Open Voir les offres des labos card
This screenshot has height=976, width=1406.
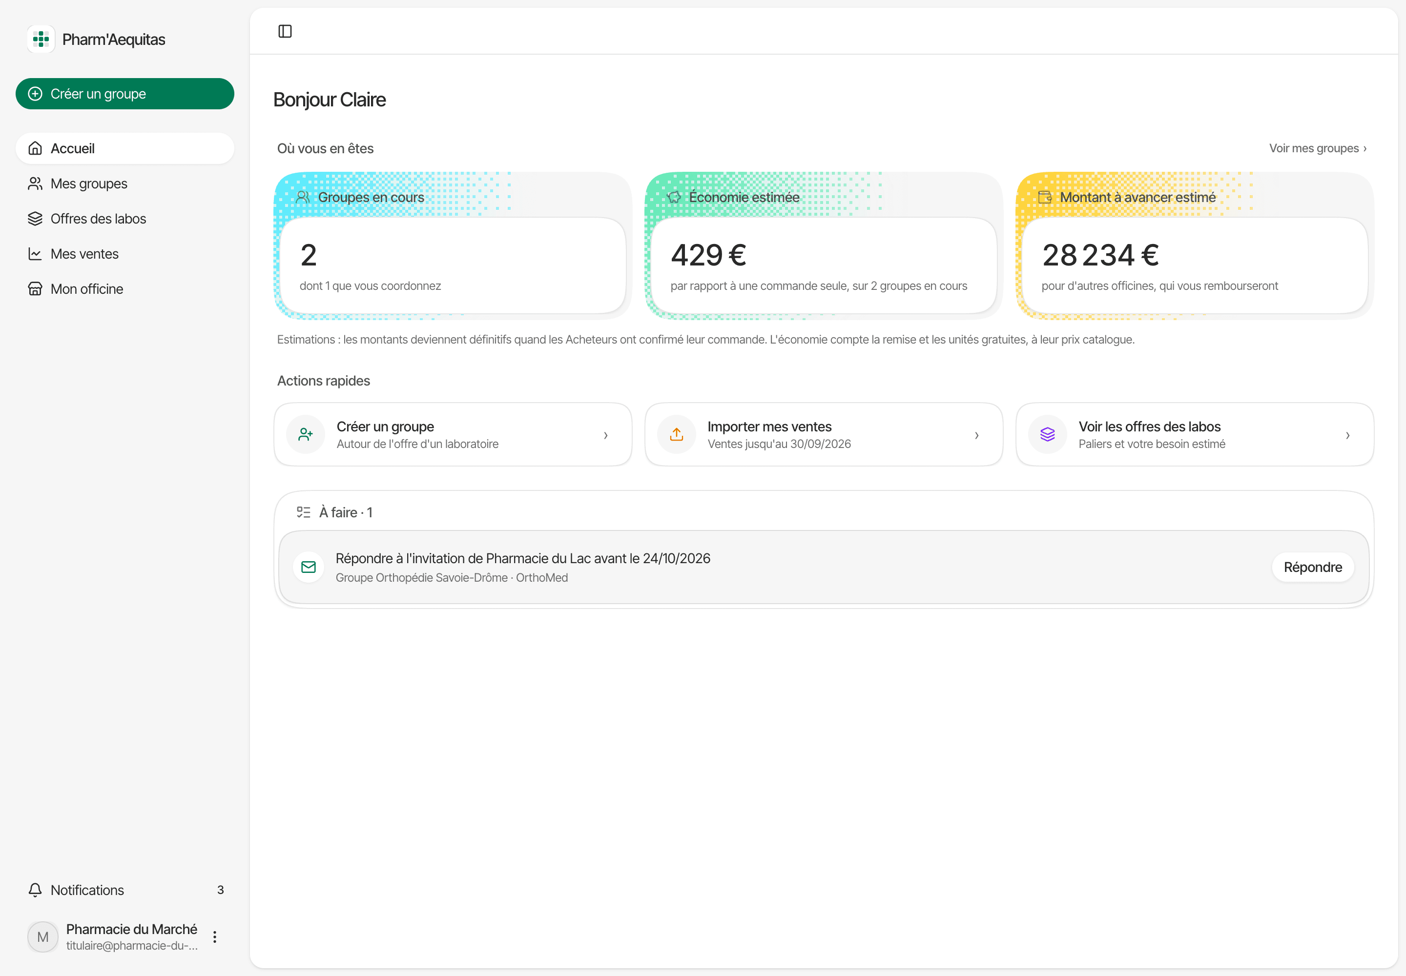[x=1194, y=434]
